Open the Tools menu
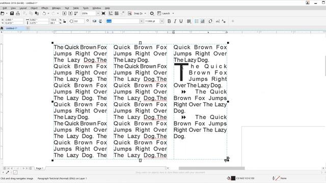This screenshot has height=183, width=326. point(86,8)
